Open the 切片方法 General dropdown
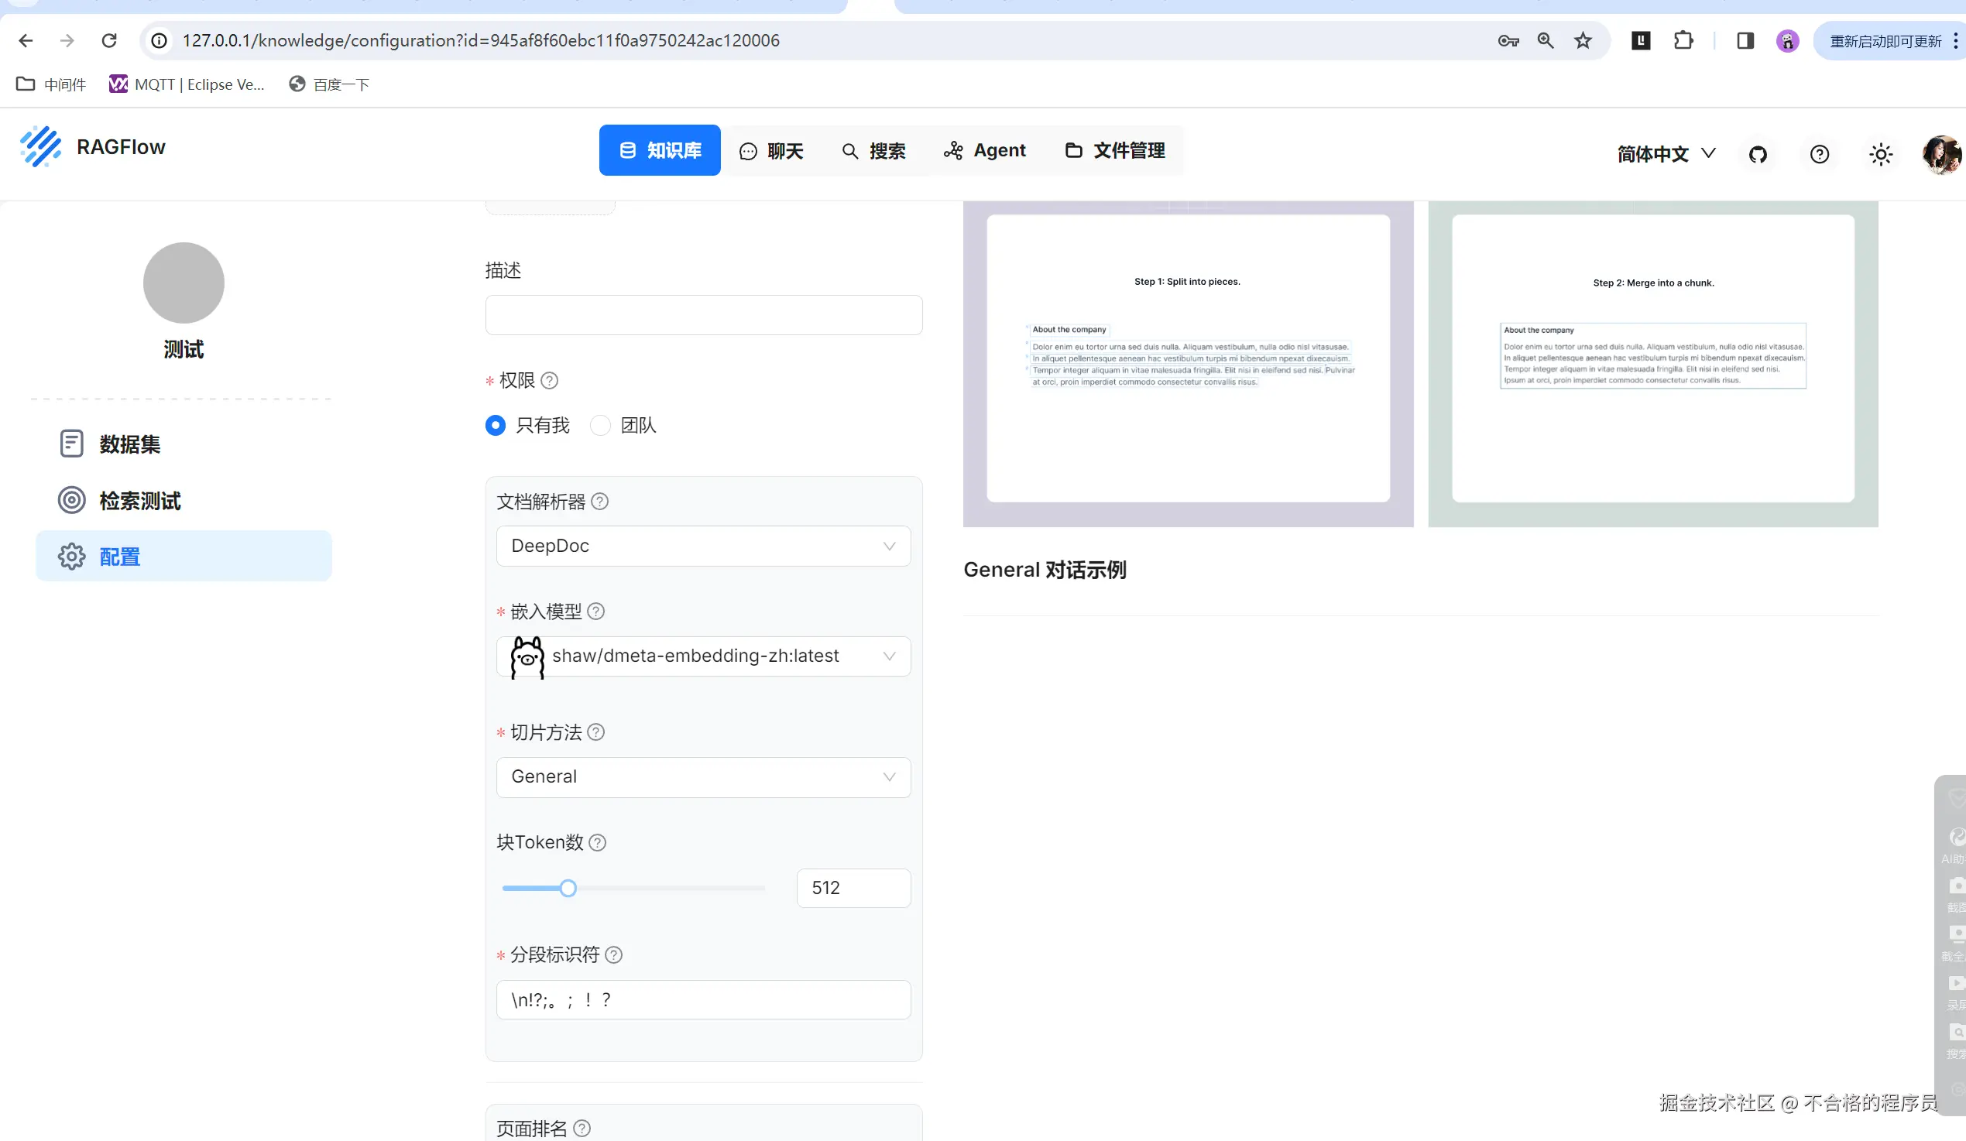Screen dimensions: 1966x1141 (703, 776)
